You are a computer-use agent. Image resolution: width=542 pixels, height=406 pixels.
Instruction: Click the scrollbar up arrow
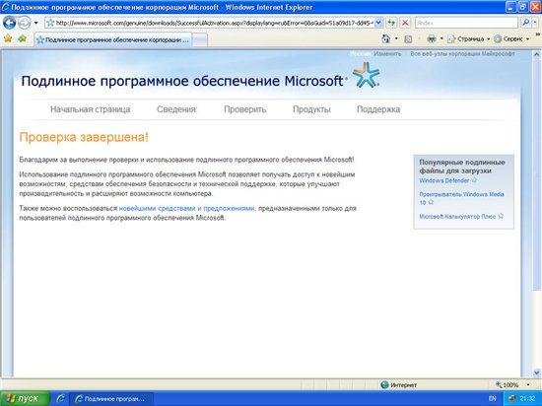click(536, 54)
